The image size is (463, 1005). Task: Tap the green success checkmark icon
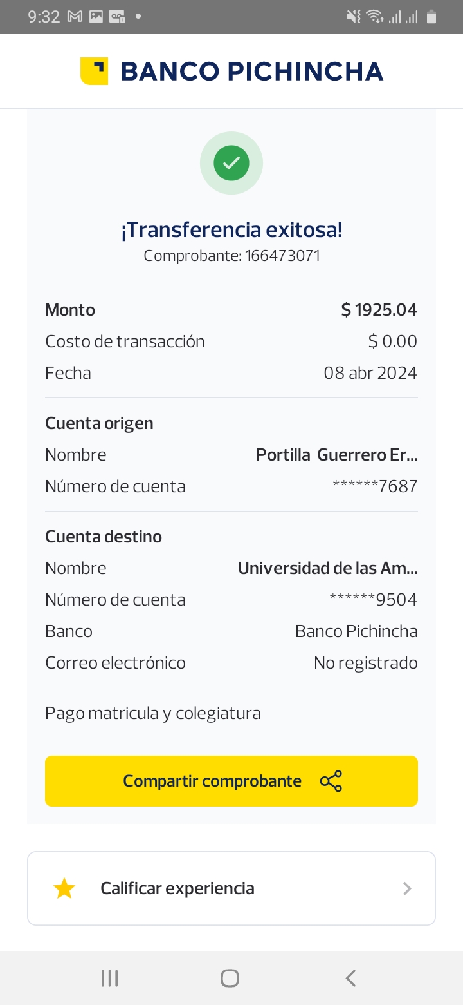click(232, 163)
